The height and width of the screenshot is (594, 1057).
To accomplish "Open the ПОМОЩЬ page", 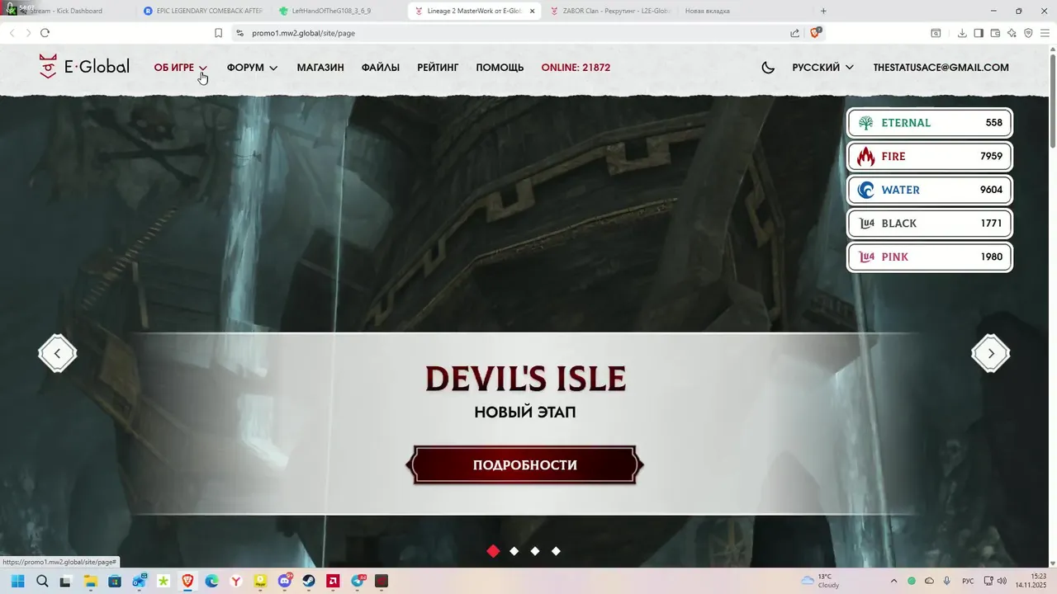I will [x=500, y=68].
